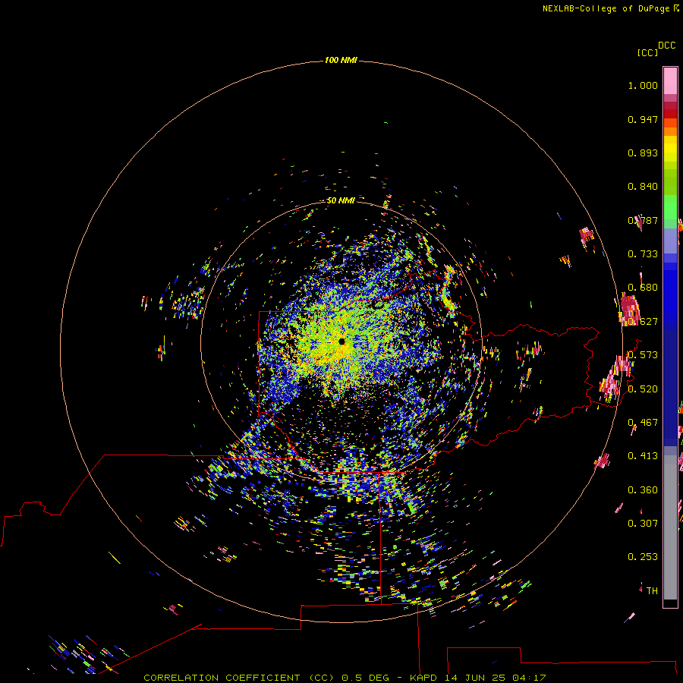Click the DCC label above color bar
Screen dimensions: 683x683
(x=667, y=46)
